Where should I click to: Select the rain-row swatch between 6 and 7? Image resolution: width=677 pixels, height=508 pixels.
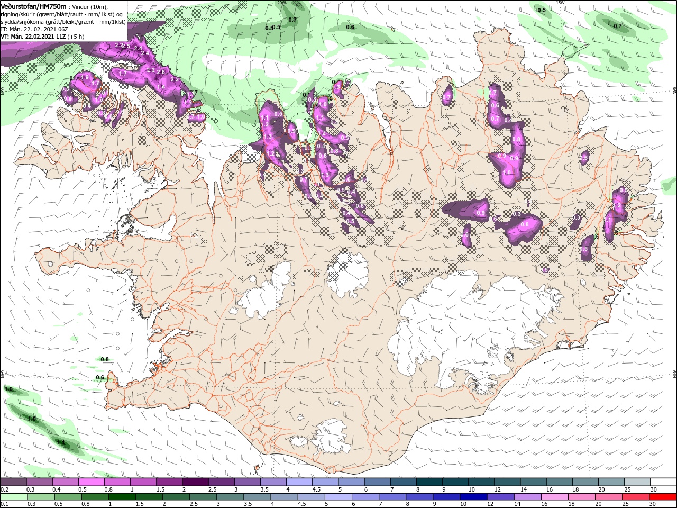click(x=365, y=497)
